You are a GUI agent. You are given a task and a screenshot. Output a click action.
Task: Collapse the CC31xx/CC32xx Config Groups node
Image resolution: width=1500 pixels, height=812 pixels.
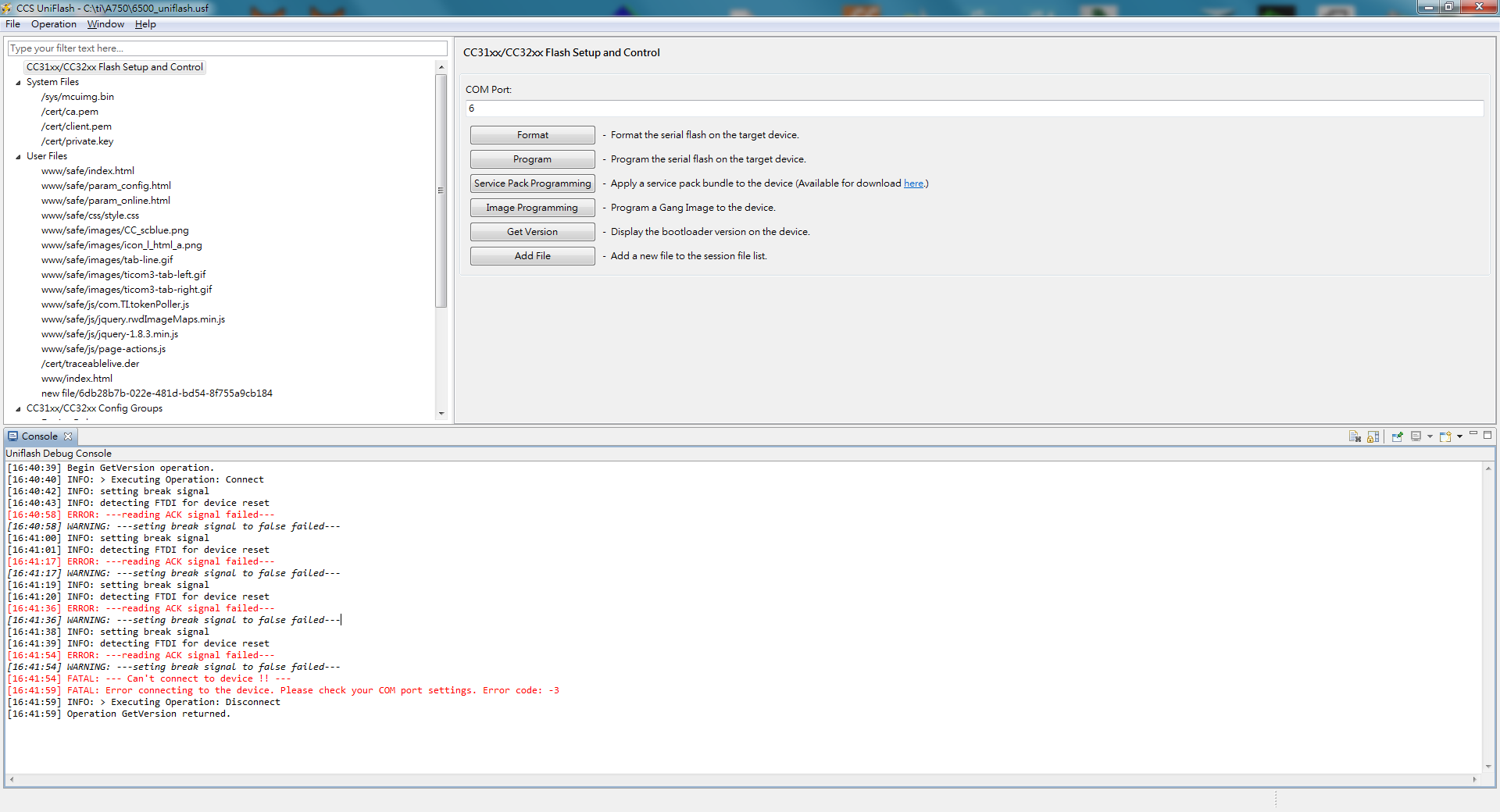pyautogui.click(x=18, y=409)
